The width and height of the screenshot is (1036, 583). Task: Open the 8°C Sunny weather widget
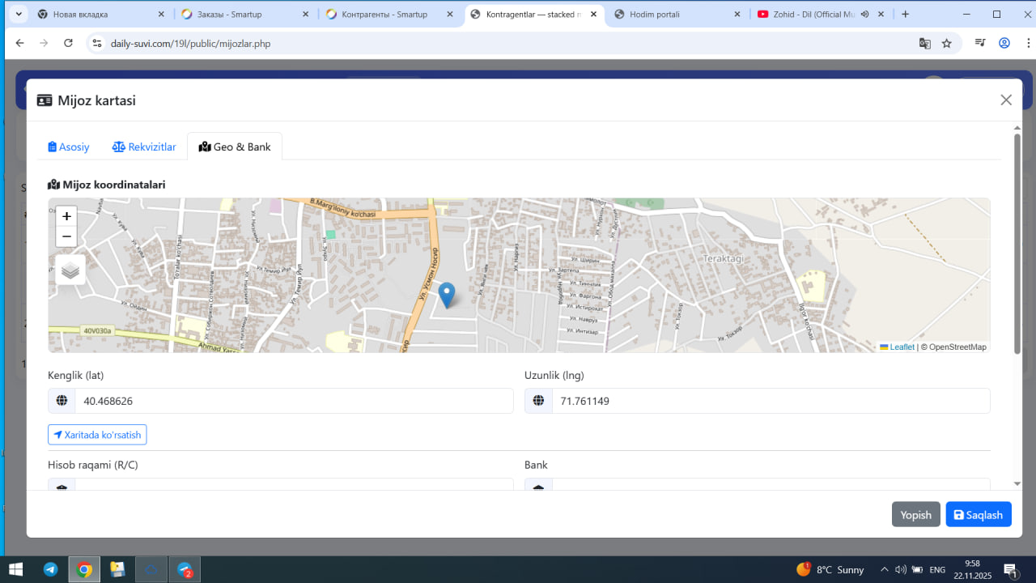tap(830, 569)
